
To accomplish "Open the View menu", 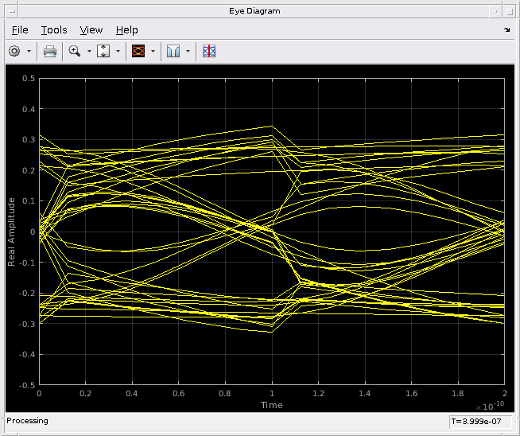I will (x=91, y=29).
